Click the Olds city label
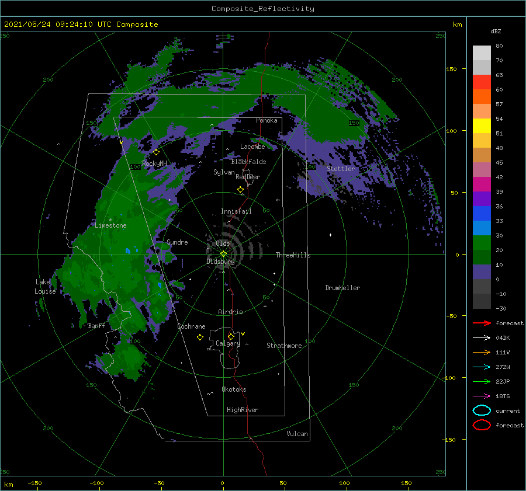Viewport: 526px width, 491px height. point(223,243)
